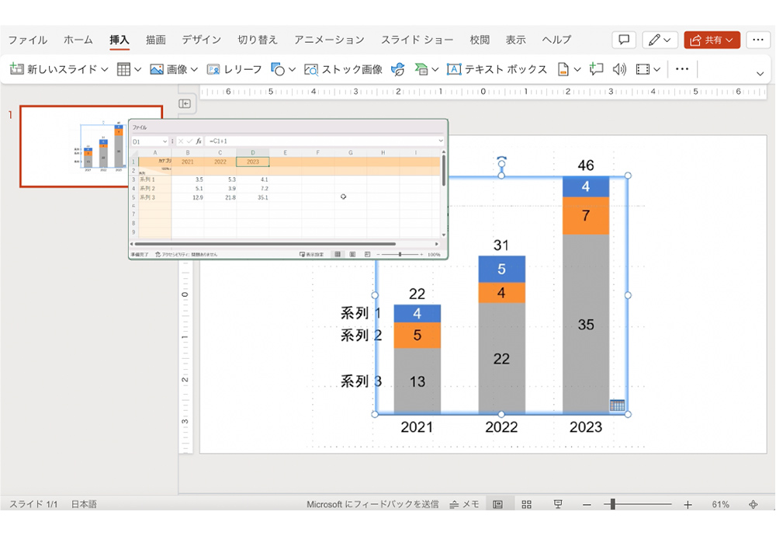Switch to Slide Sorter view
Screen dimensions: 776x536
[x=527, y=504]
